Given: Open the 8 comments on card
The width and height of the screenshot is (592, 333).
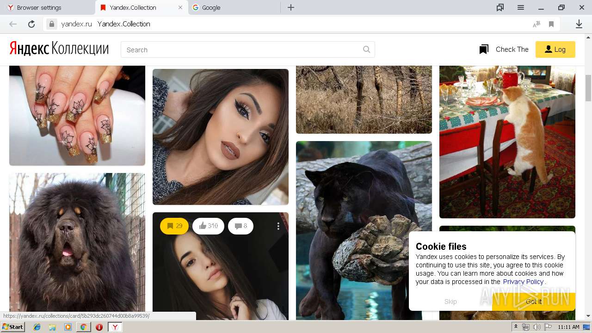Looking at the screenshot, I should click(x=240, y=226).
